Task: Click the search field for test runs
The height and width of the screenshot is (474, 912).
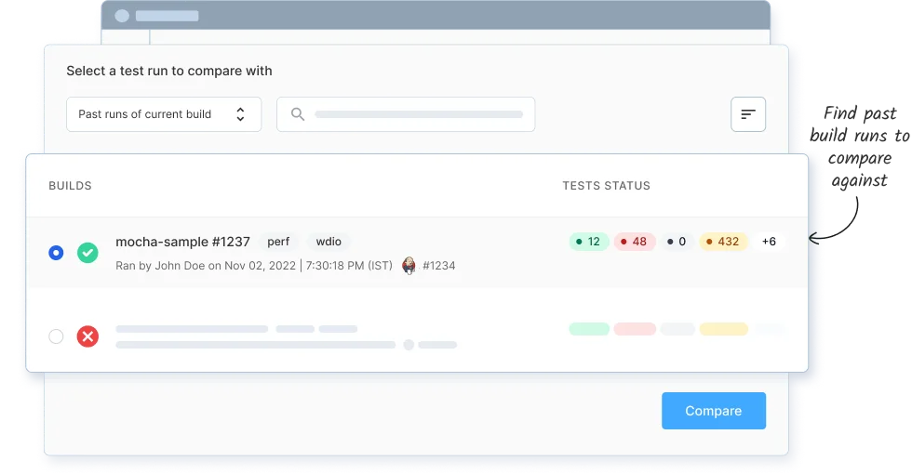Action: [x=406, y=114]
